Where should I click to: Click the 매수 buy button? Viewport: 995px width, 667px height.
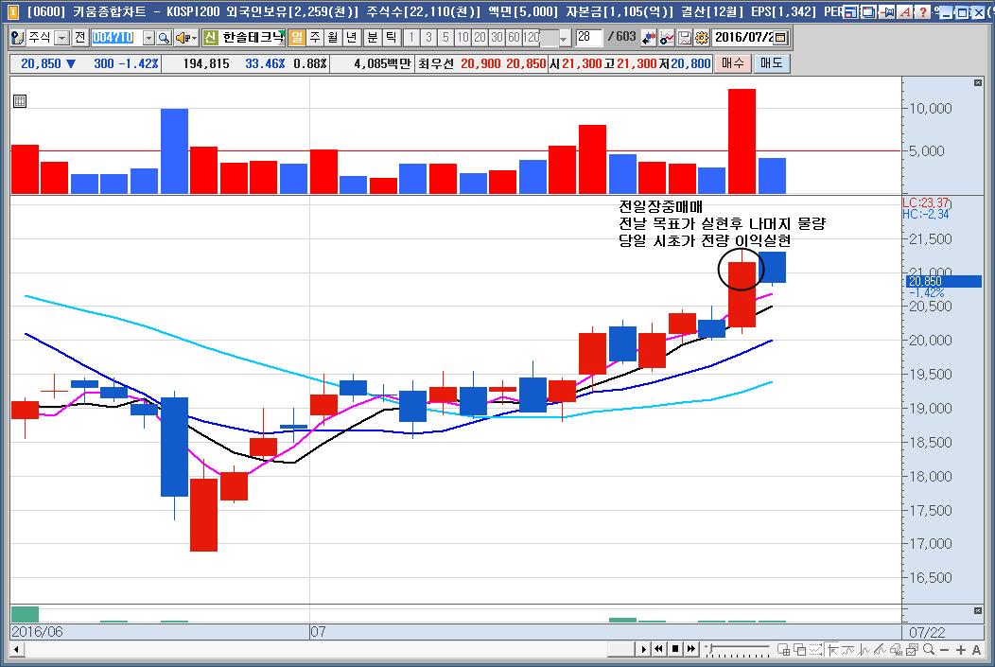tap(733, 63)
